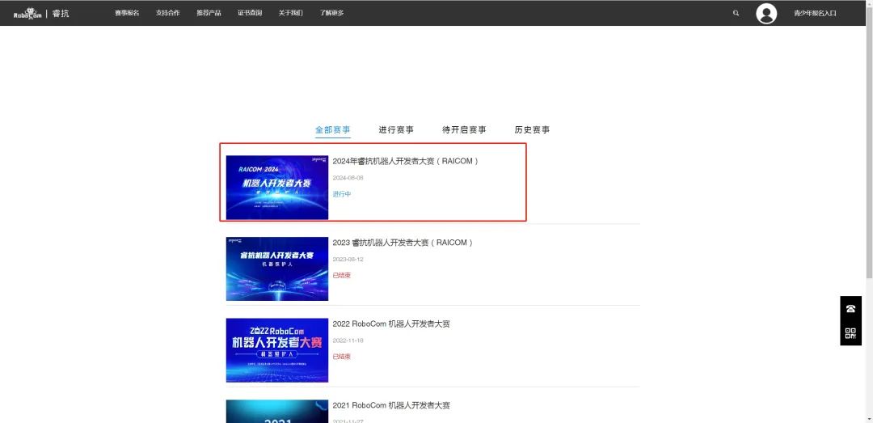Open 2021 RoboCom 机器人开发者大赛 title
This screenshot has width=873, height=423.
click(391, 405)
